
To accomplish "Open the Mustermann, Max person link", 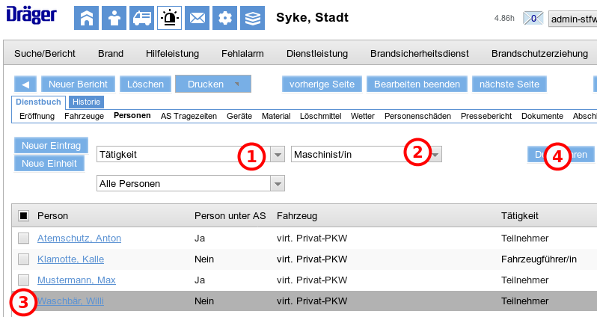I will click(76, 280).
